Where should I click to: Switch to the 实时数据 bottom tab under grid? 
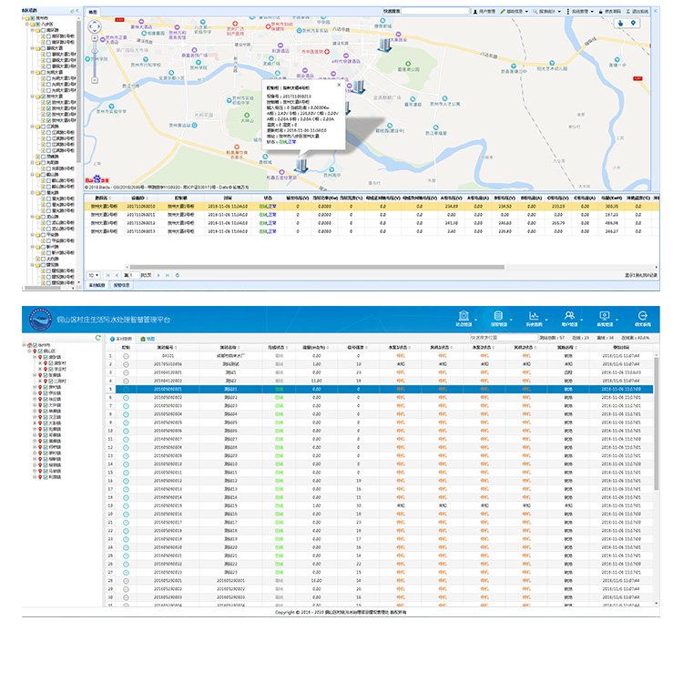[x=97, y=285]
